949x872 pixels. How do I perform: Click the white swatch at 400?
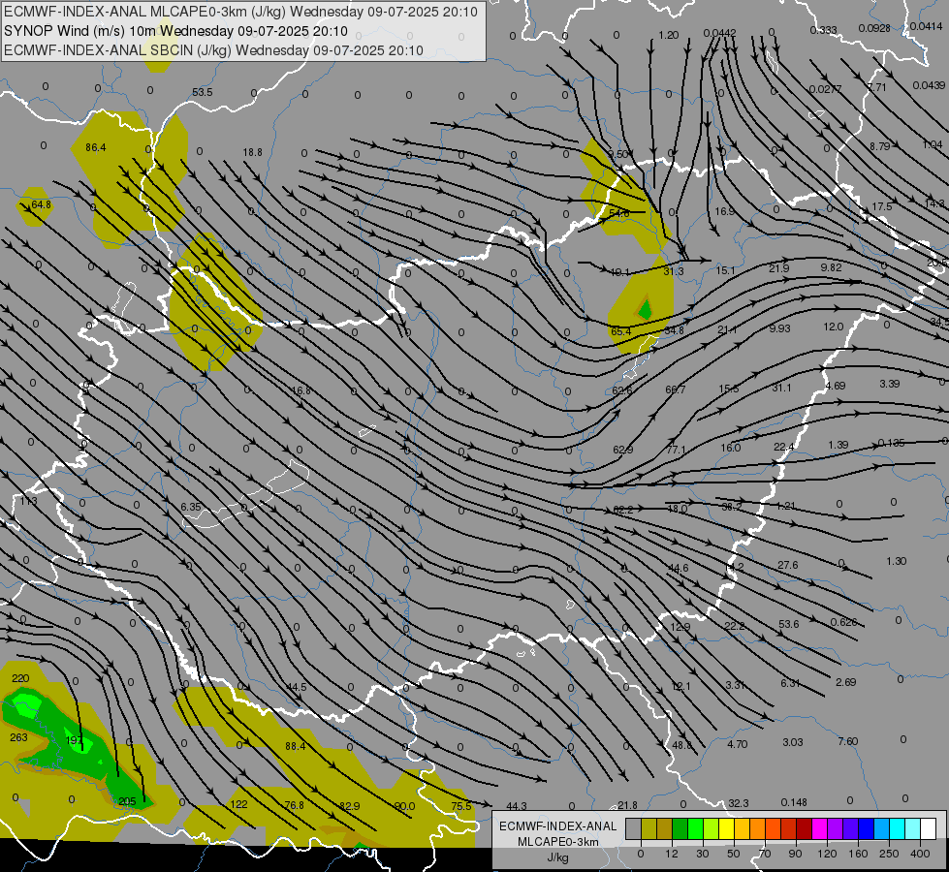pos(928,828)
